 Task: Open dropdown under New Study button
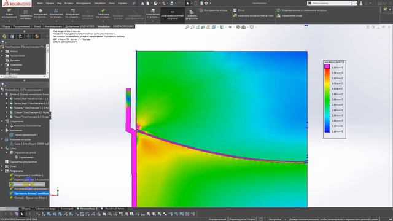tap(9, 21)
